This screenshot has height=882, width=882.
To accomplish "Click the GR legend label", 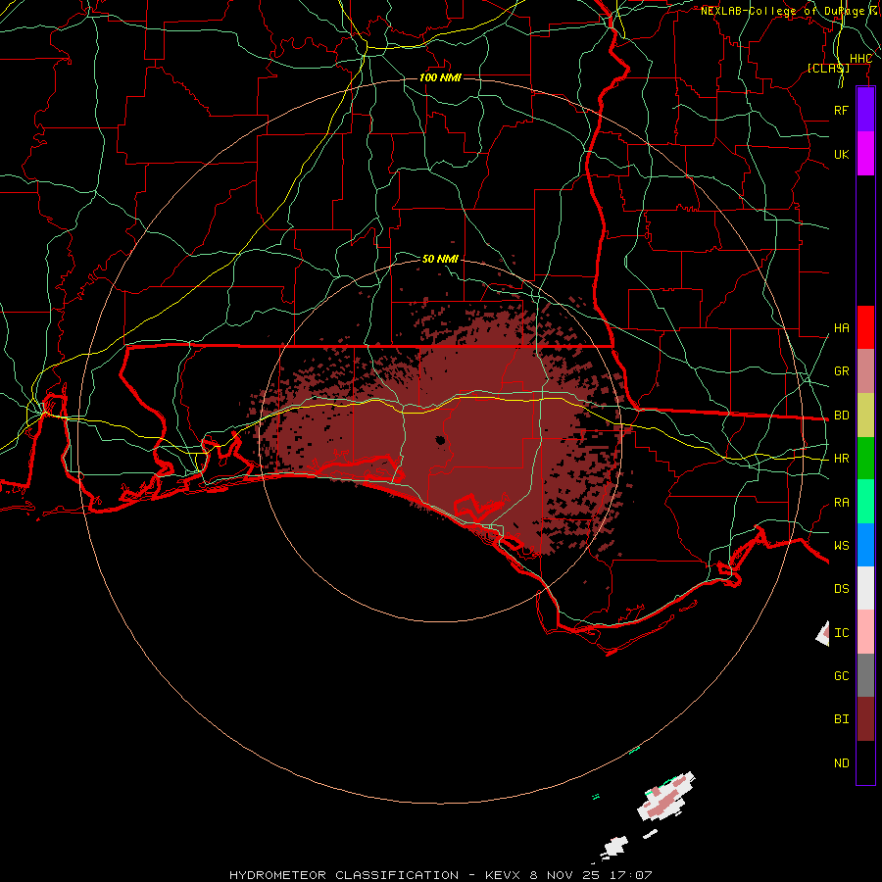I will click(x=841, y=371).
